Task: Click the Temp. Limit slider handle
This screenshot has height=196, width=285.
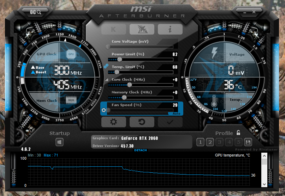Action: [x=117, y=72]
